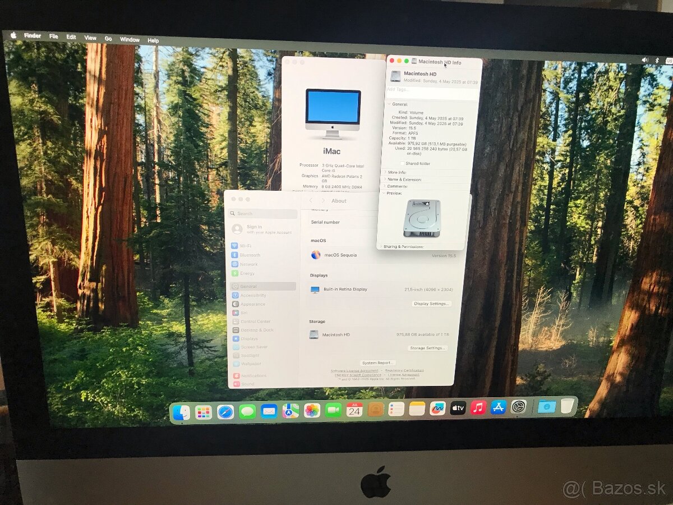Viewport: 673px width, 505px height.
Task: Open Software License Agreement link
Action: (x=354, y=371)
